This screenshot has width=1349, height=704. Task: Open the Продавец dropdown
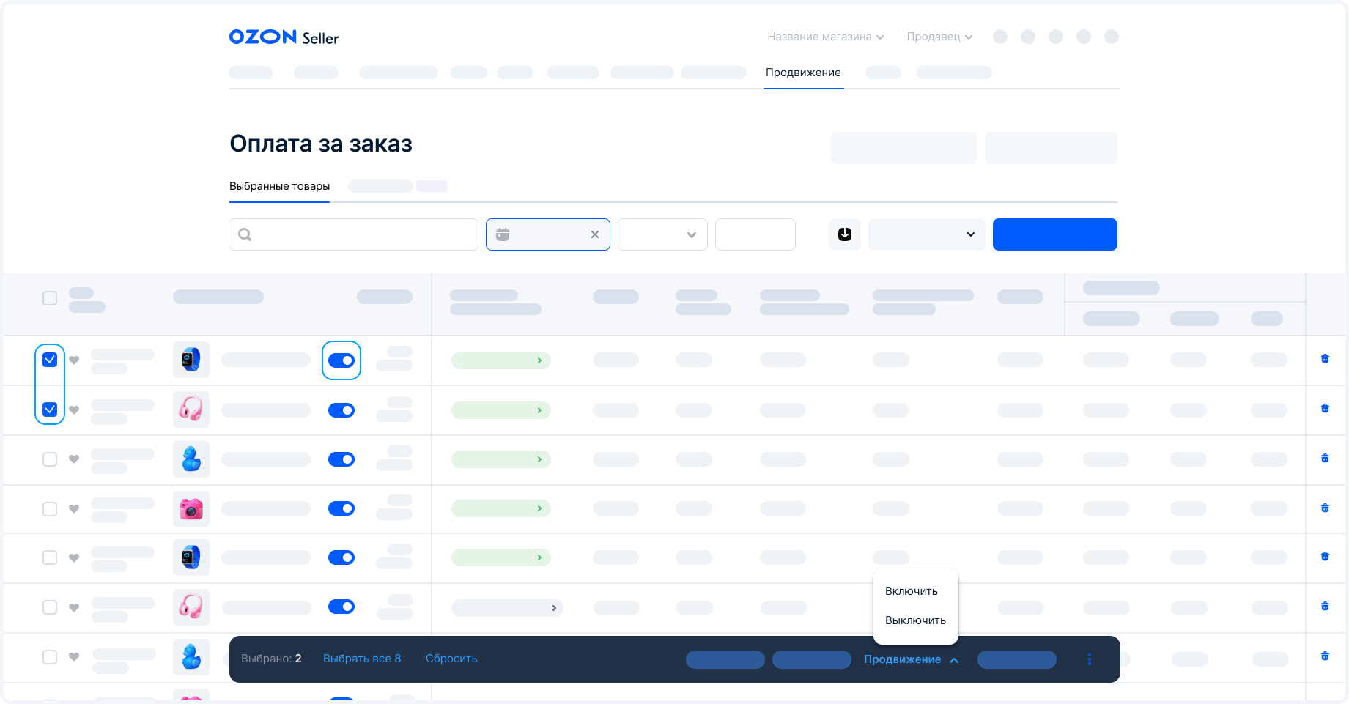point(939,37)
